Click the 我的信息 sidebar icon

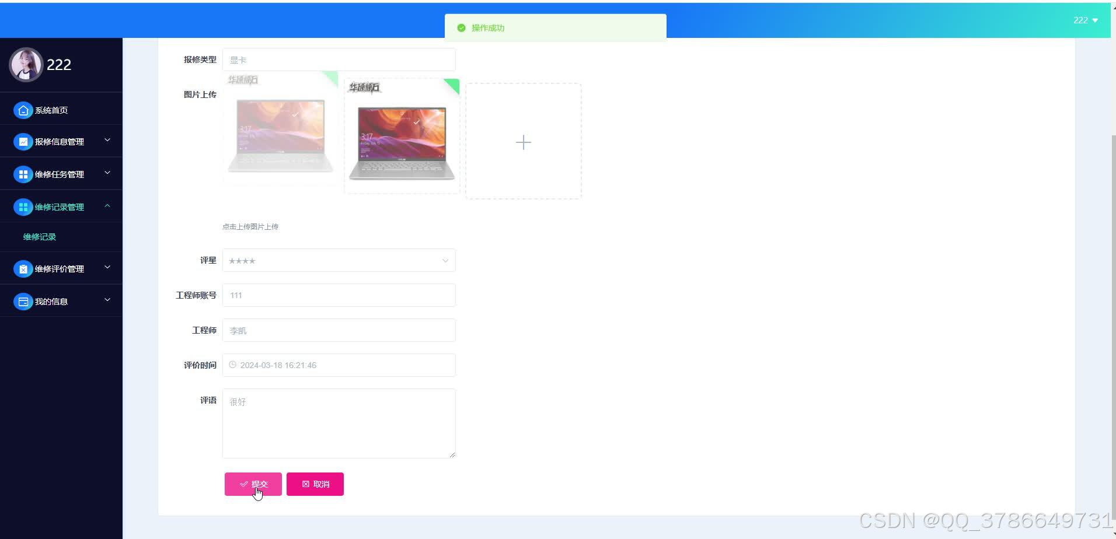point(23,300)
